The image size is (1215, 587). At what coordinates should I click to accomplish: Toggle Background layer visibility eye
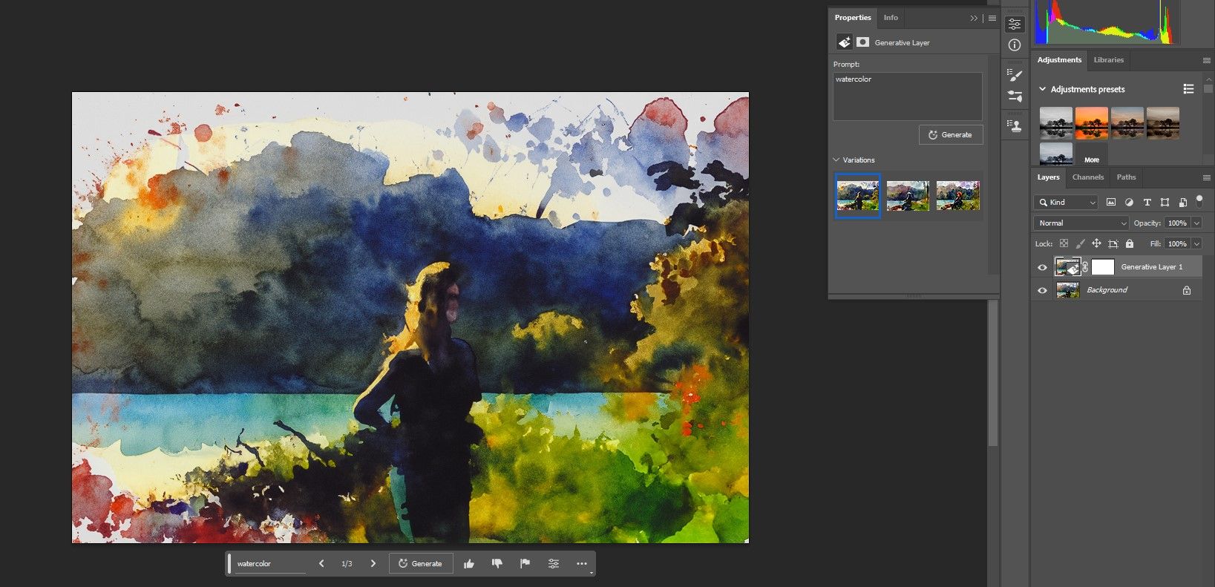tap(1042, 290)
